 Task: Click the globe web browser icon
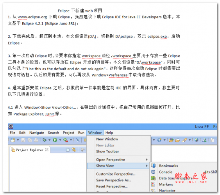pyautogui.click(x=197, y=140)
